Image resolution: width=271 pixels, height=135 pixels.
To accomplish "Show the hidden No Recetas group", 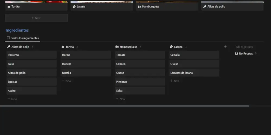I will [245, 53].
